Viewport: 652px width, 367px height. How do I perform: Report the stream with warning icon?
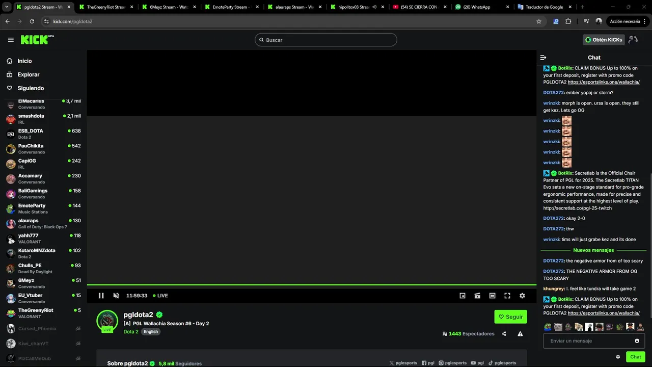click(x=520, y=334)
